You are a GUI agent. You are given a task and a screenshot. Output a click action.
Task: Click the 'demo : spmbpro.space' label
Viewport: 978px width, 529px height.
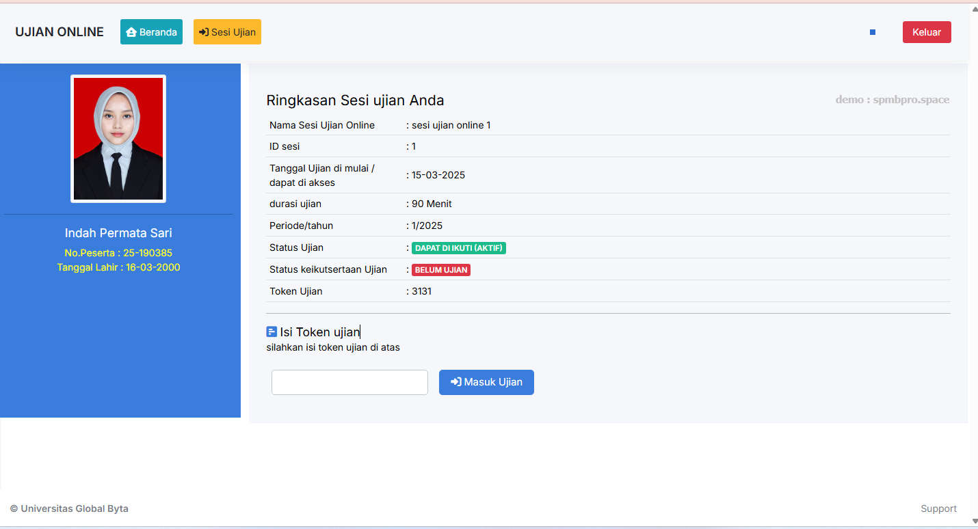pyautogui.click(x=893, y=99)
